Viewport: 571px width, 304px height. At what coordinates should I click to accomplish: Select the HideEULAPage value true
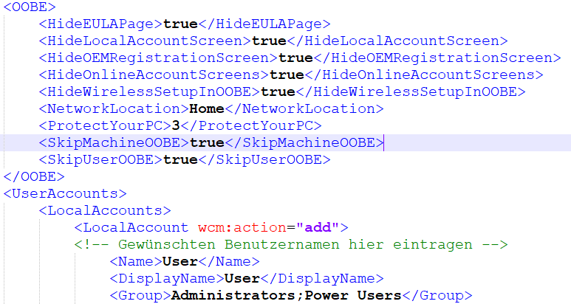[181, 24]
